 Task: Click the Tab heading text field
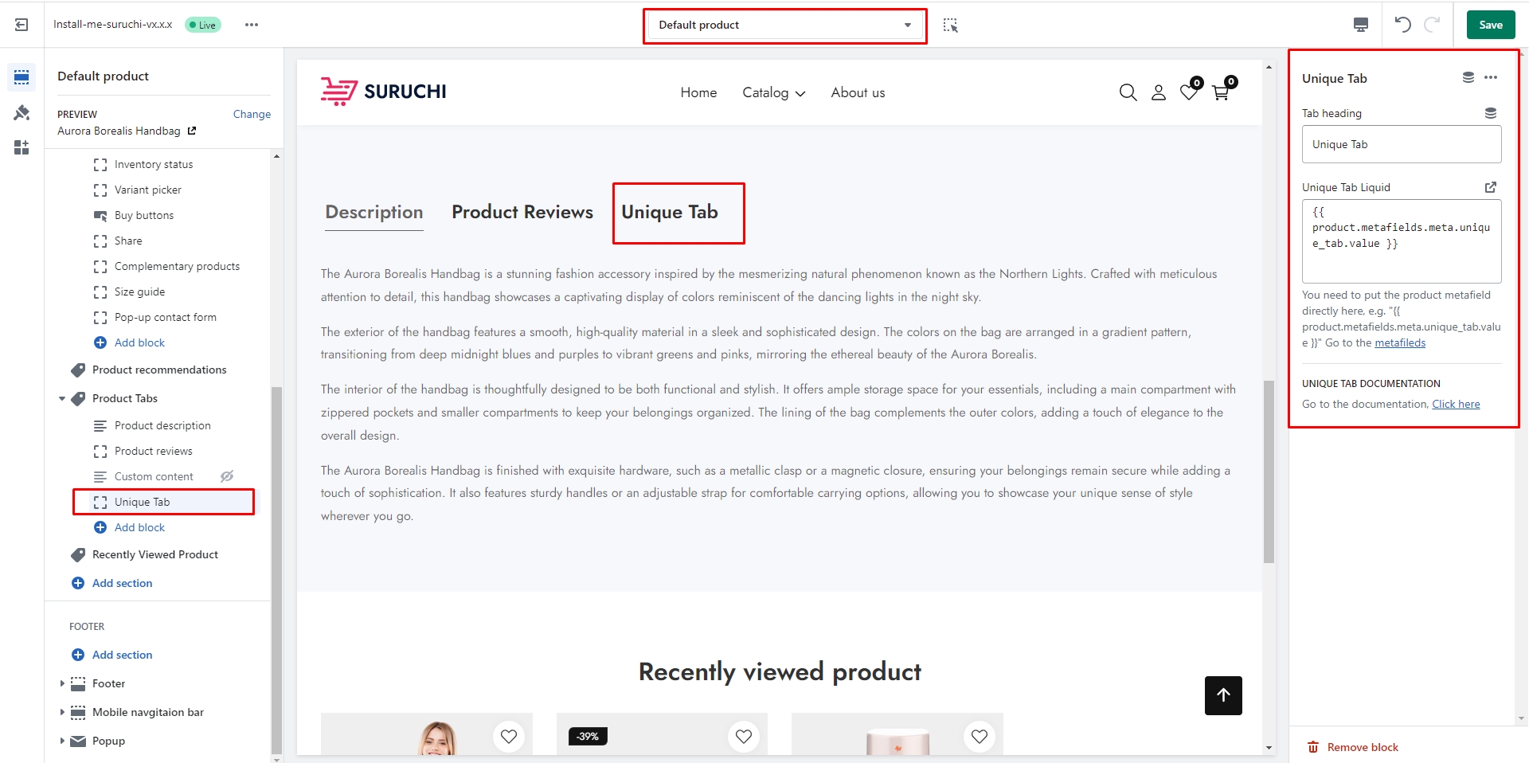(x=1401, y=144)
